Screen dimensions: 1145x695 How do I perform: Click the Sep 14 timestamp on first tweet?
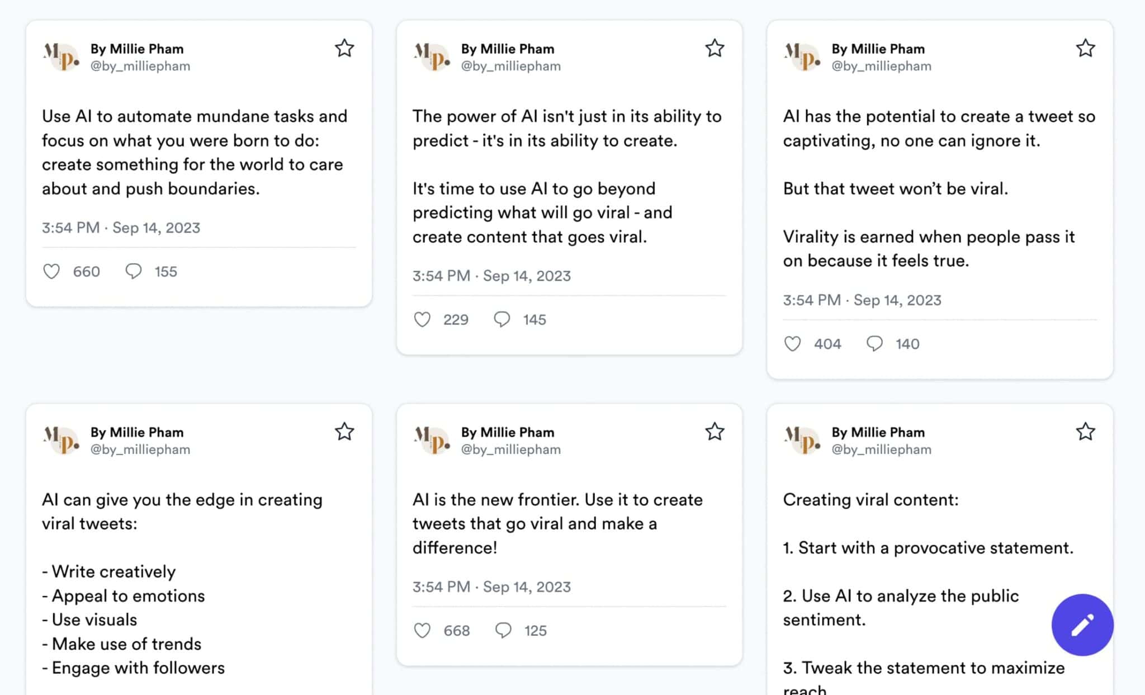pyautogui.click(x=120, y=228)
